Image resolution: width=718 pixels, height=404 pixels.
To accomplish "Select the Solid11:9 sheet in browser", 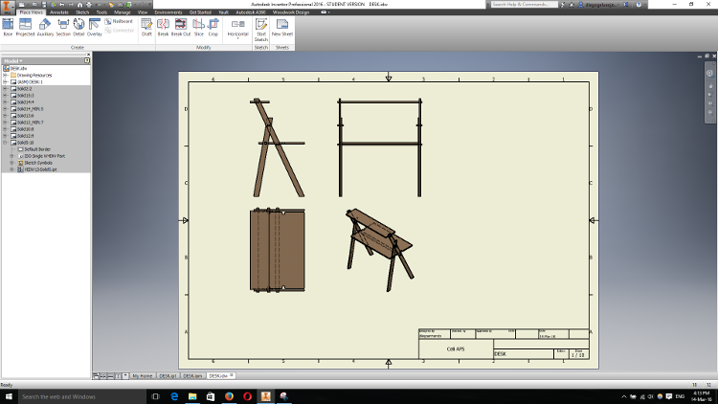I will tap(25, 136).
